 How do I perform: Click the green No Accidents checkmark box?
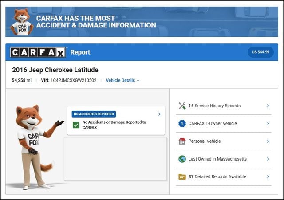point(76,125)
